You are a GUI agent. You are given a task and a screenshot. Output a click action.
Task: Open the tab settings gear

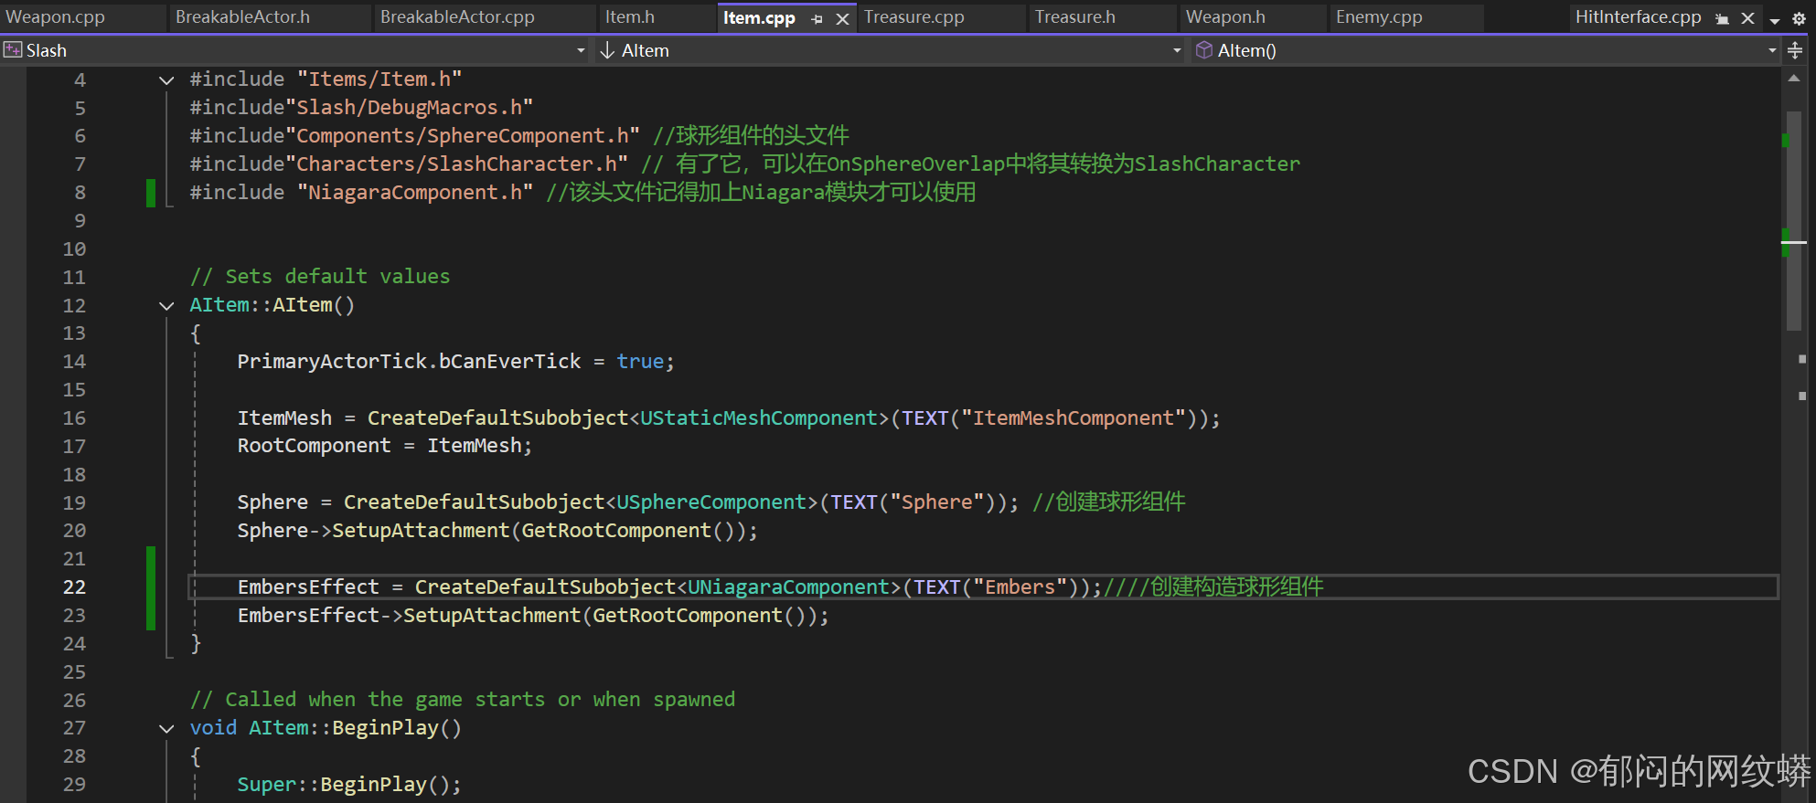pyautogui.click(x=1799, y=18)
